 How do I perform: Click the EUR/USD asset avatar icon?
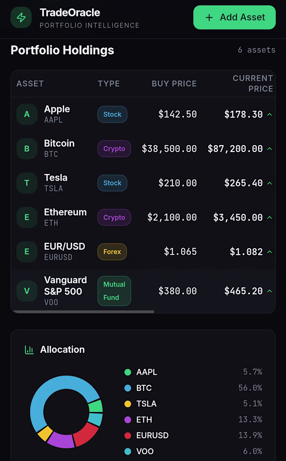27,252
